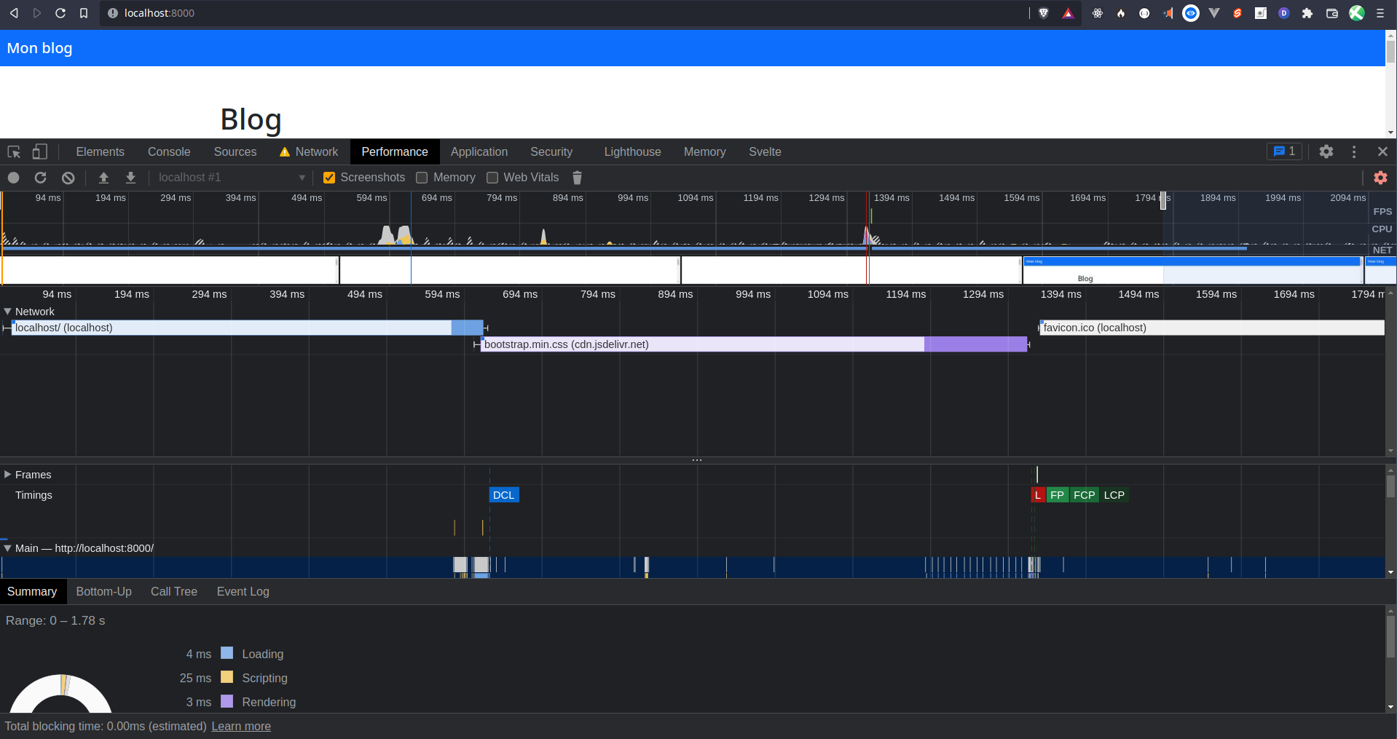
Task: Expand the Frames track
Action: tap(8, 475)
